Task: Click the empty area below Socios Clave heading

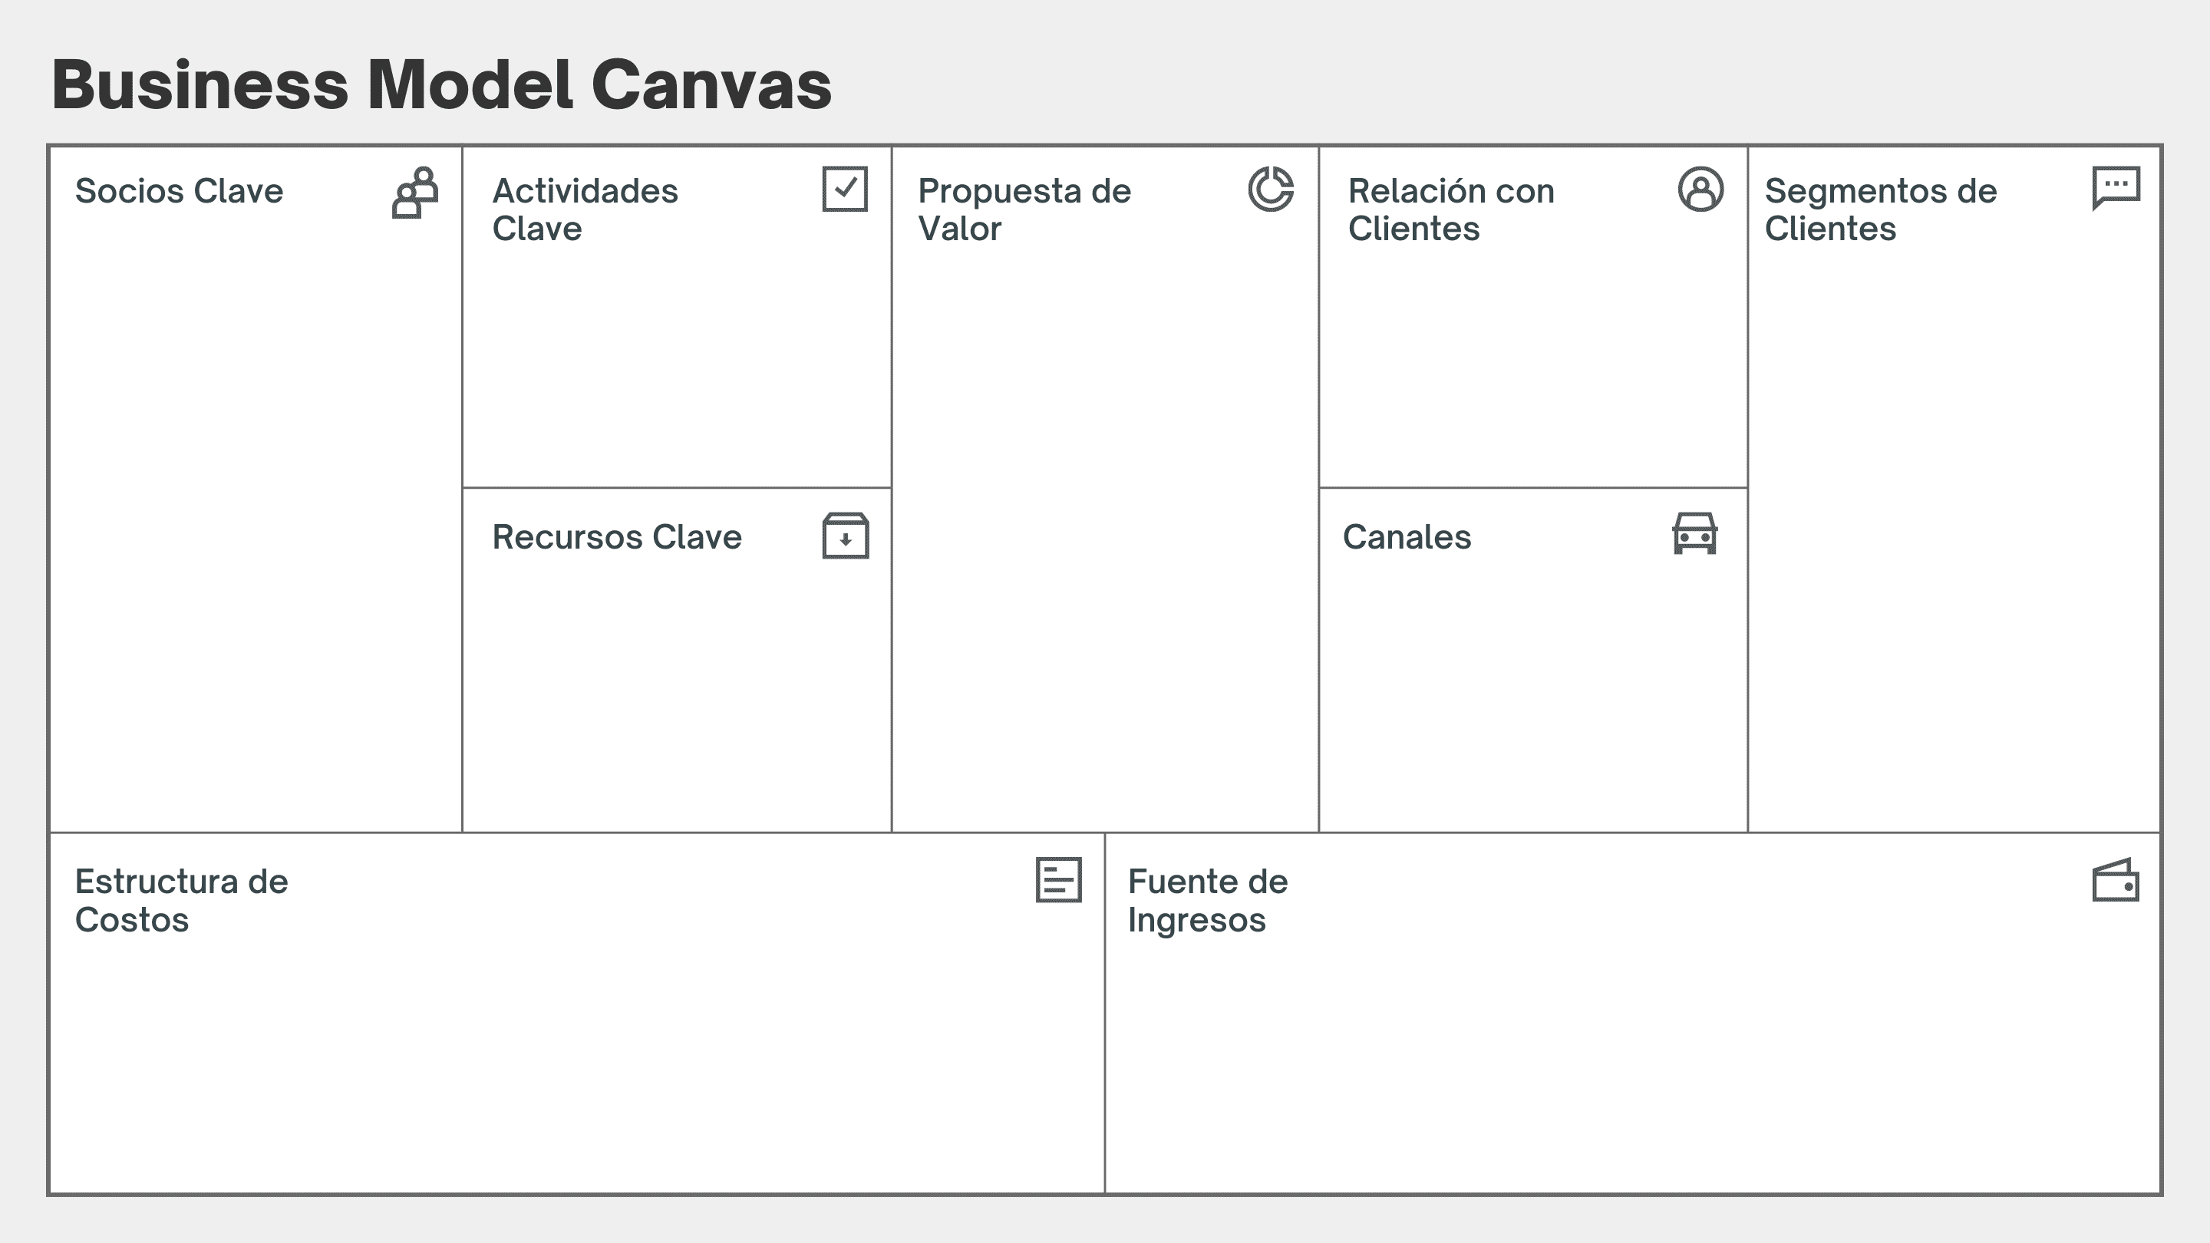Action: pos(255,515)
